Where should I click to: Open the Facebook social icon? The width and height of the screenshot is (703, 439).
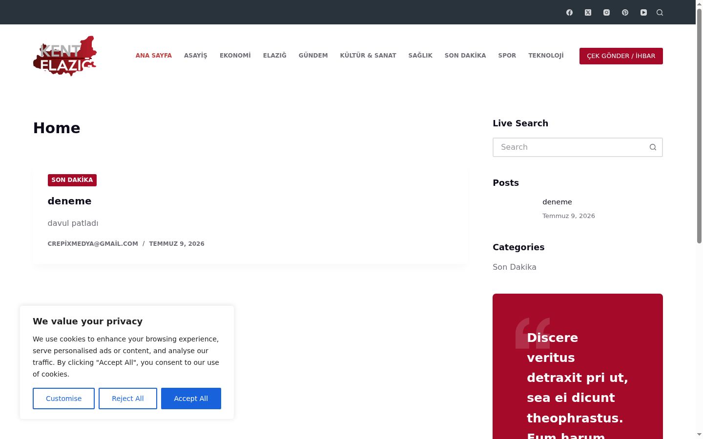pos(569,13)
